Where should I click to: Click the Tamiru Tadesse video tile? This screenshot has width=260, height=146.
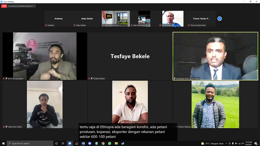(215, 104)
